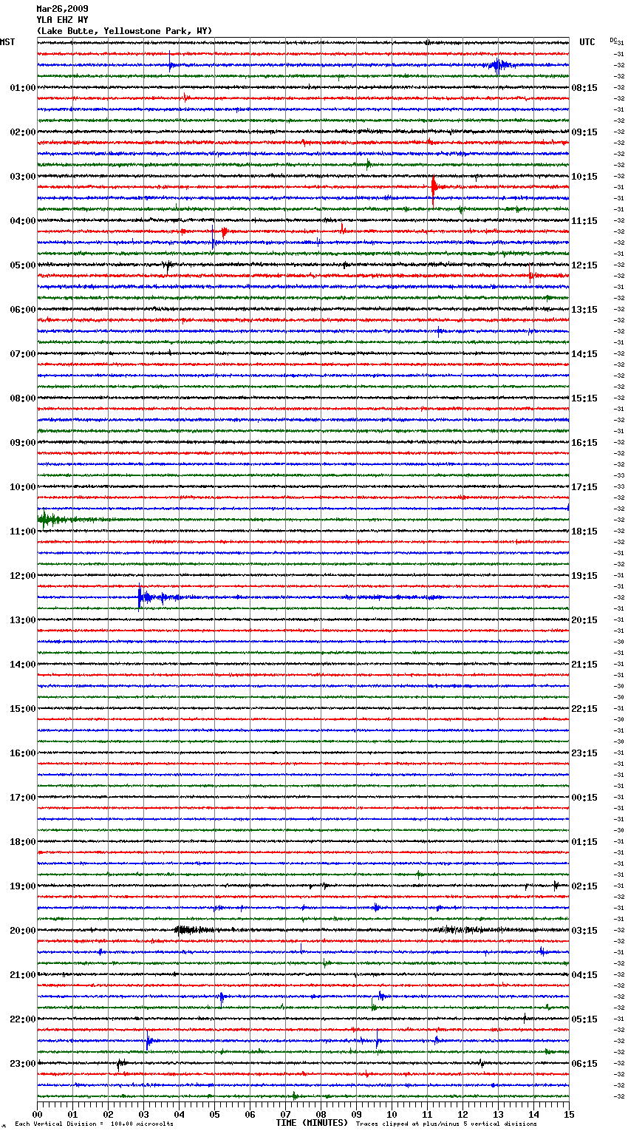Viewport: 628px width, 1134px height.
Task: Click minute tick label 00 on bottom axis
Action: pyautogui.click(x=37, y=1114)
